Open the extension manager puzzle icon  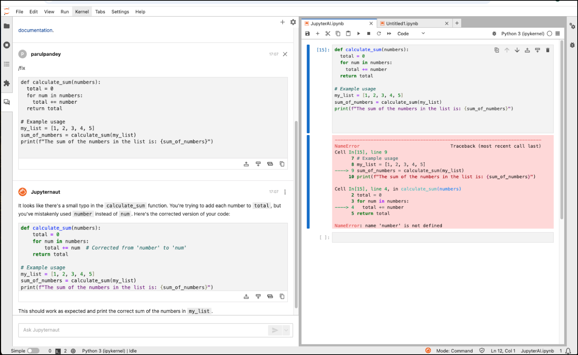[7, 83]
